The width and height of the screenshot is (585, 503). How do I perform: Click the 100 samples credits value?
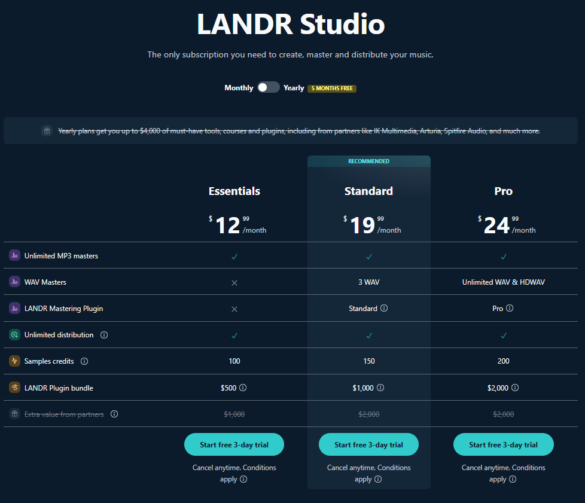(x=234, y=361)
